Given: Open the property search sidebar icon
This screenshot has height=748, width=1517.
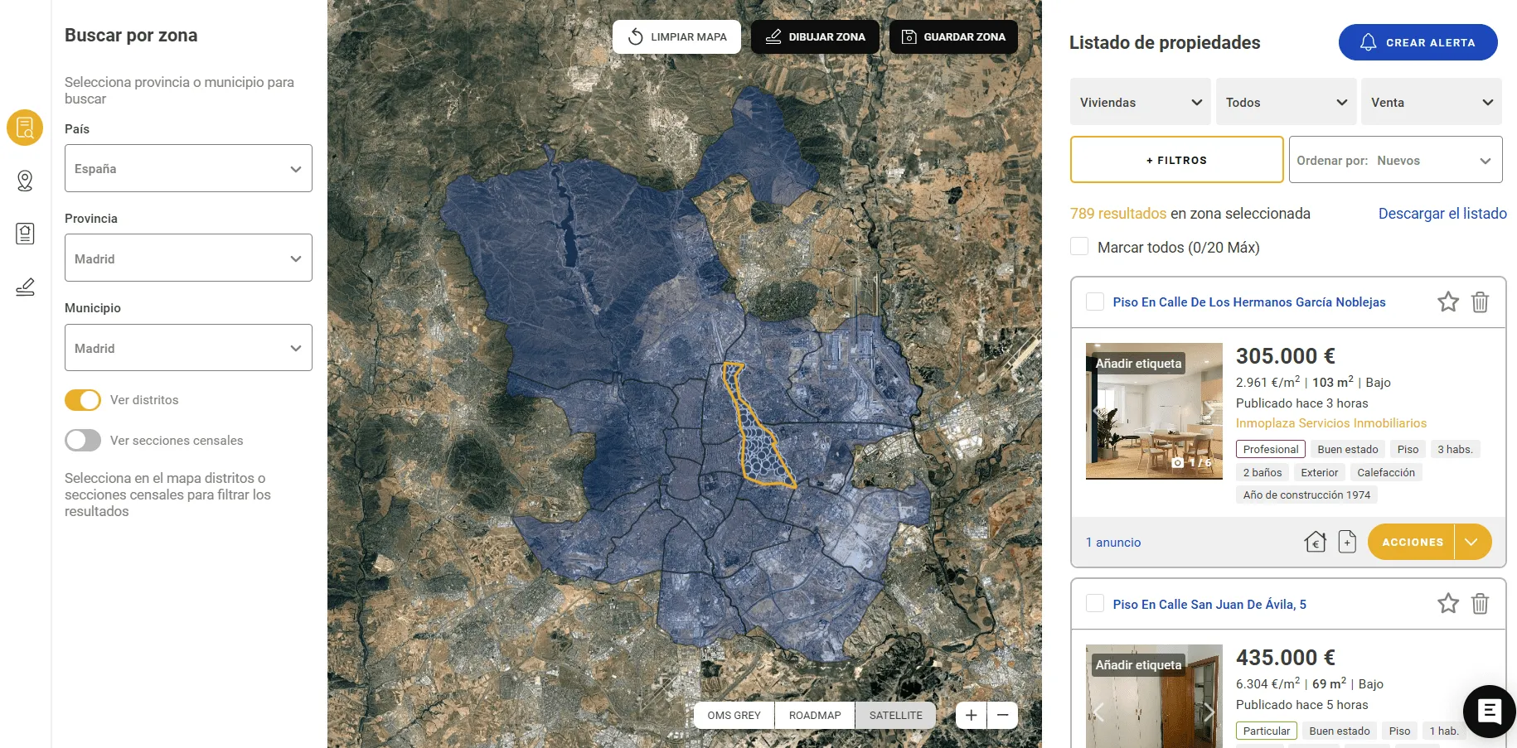Looking at the screenshot, I should (25, 128).
